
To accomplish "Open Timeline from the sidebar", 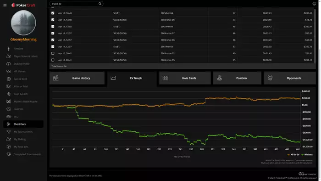I will pyautogui.click(x=18, y=49).
